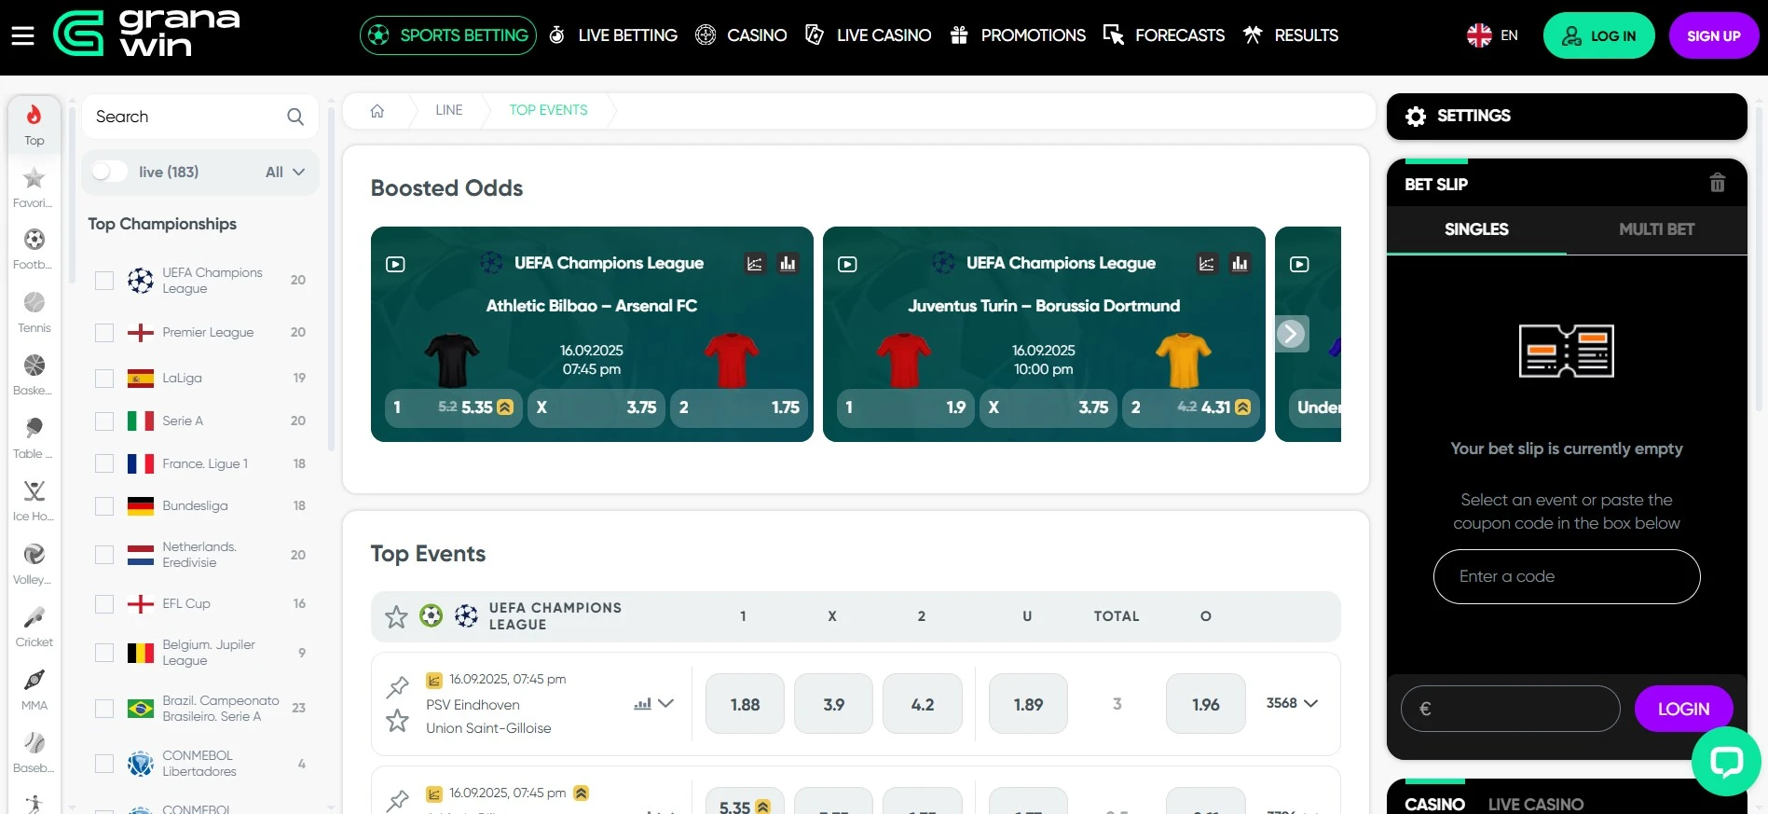
Task: Open bar statistics icon on Juventus card
Action: click(x=1240, y=264)
